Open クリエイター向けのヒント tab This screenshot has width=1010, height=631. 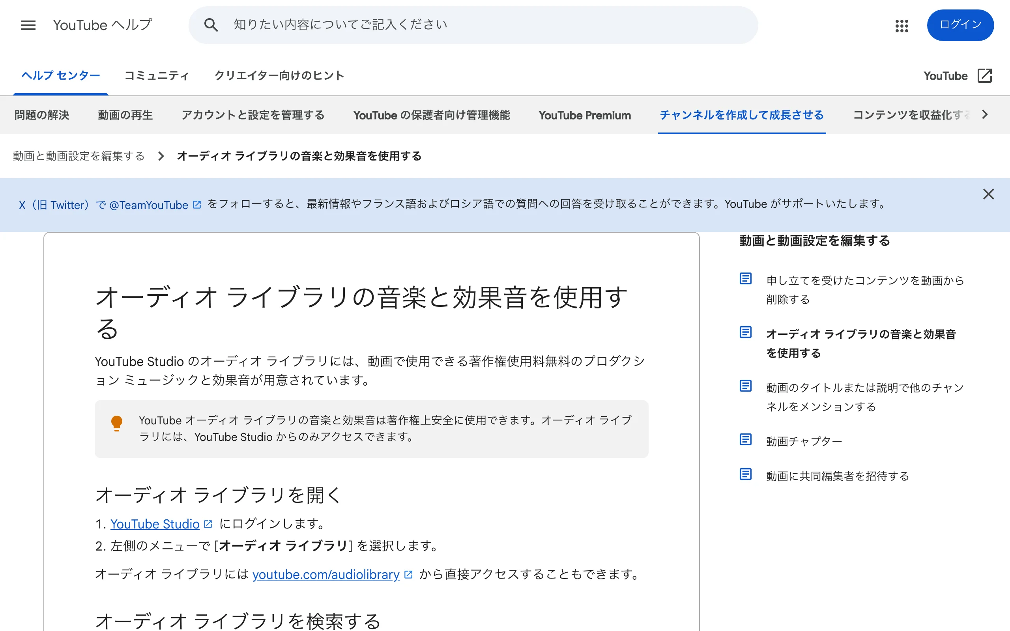[279, 76]
